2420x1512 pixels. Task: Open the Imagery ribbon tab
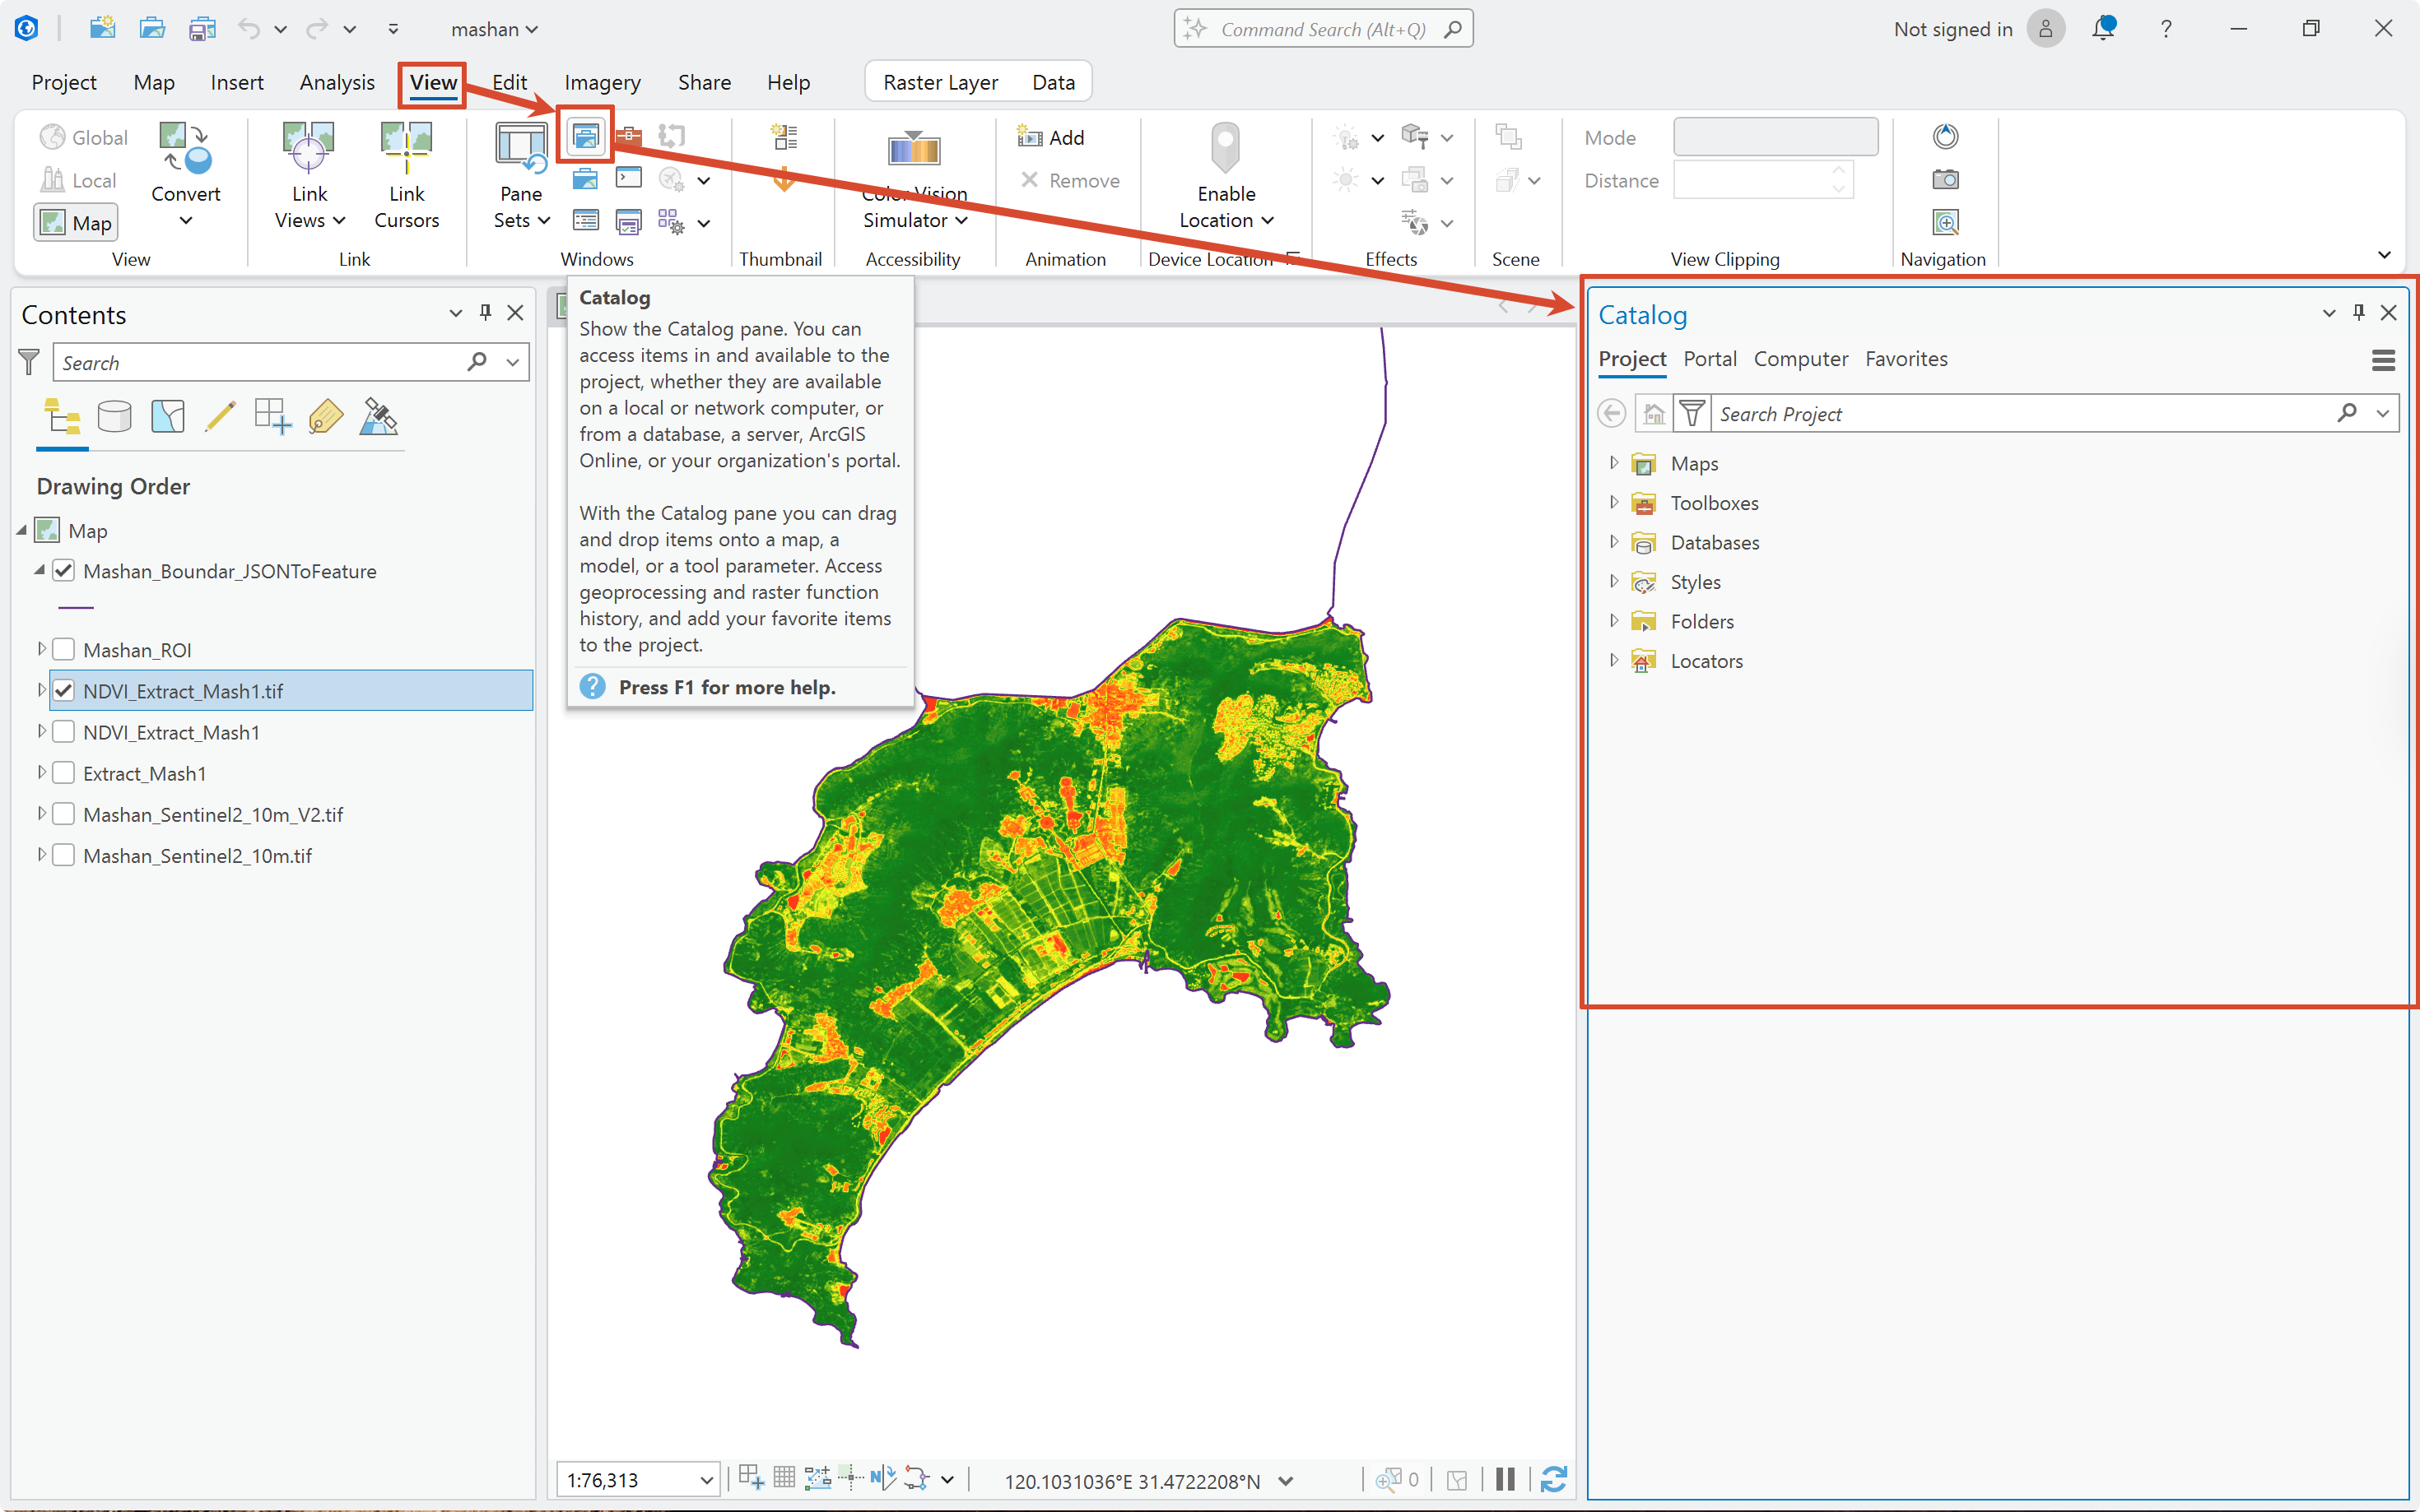603,82
